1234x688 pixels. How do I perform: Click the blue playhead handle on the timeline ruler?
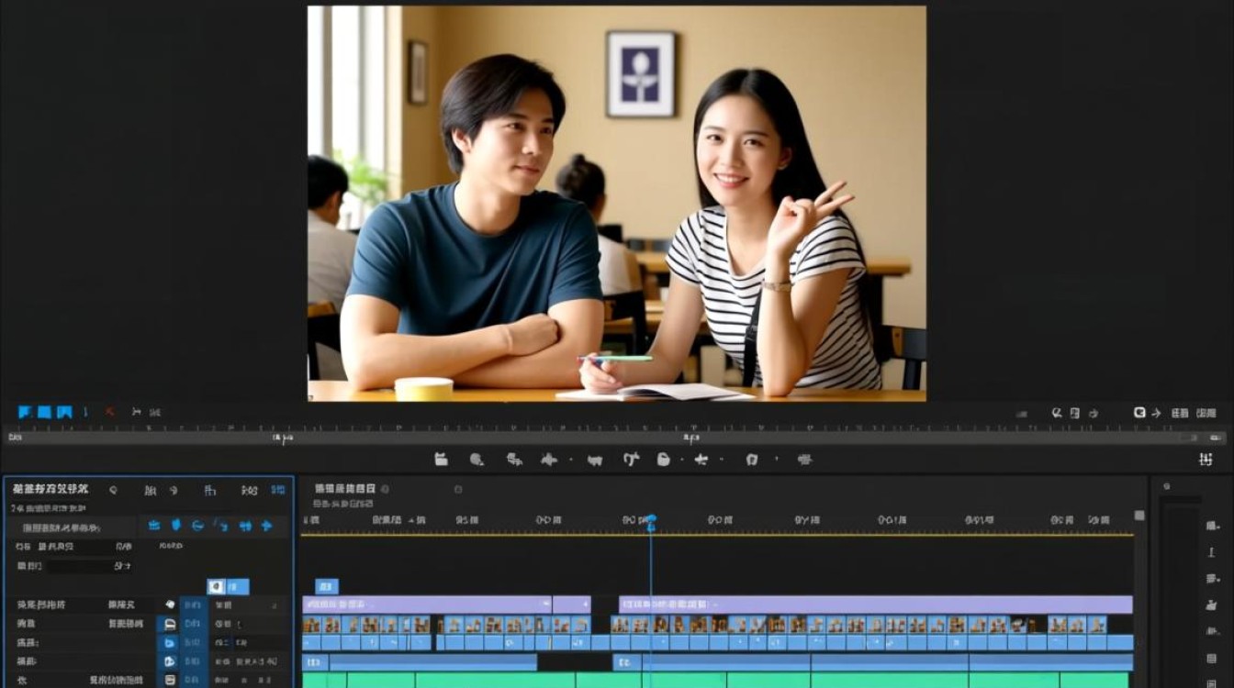[651, 521]
